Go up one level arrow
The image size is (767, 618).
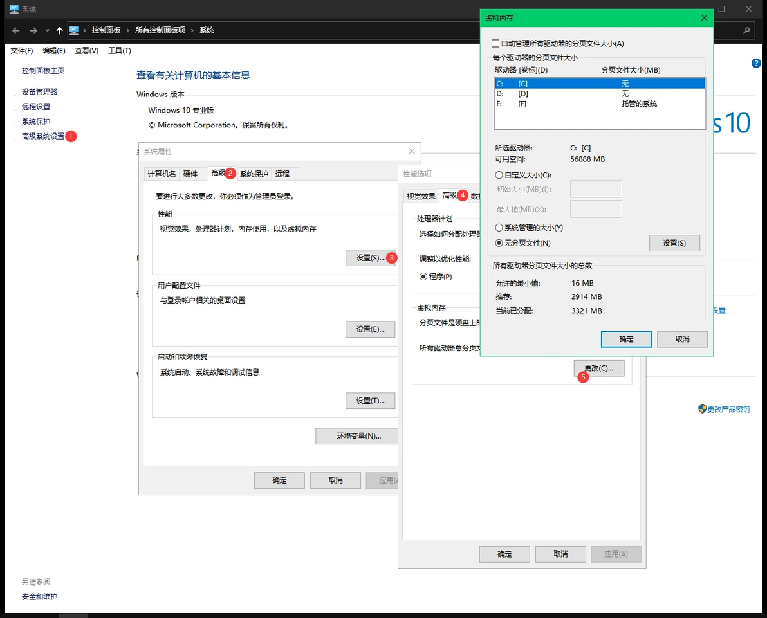tap(60, 30)
